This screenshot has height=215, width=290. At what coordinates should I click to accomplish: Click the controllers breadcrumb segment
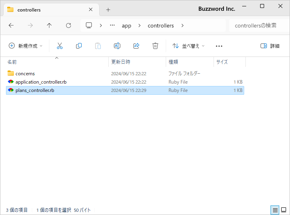click(x=161, y=25)
